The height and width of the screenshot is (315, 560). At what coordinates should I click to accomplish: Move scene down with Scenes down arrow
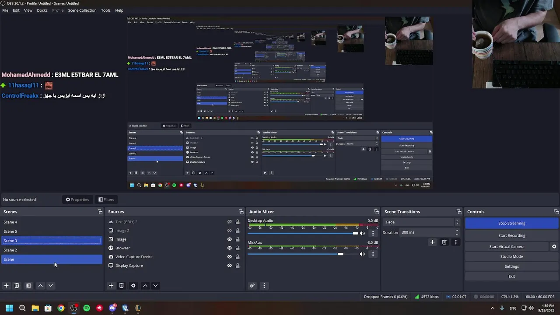(51, 286)
